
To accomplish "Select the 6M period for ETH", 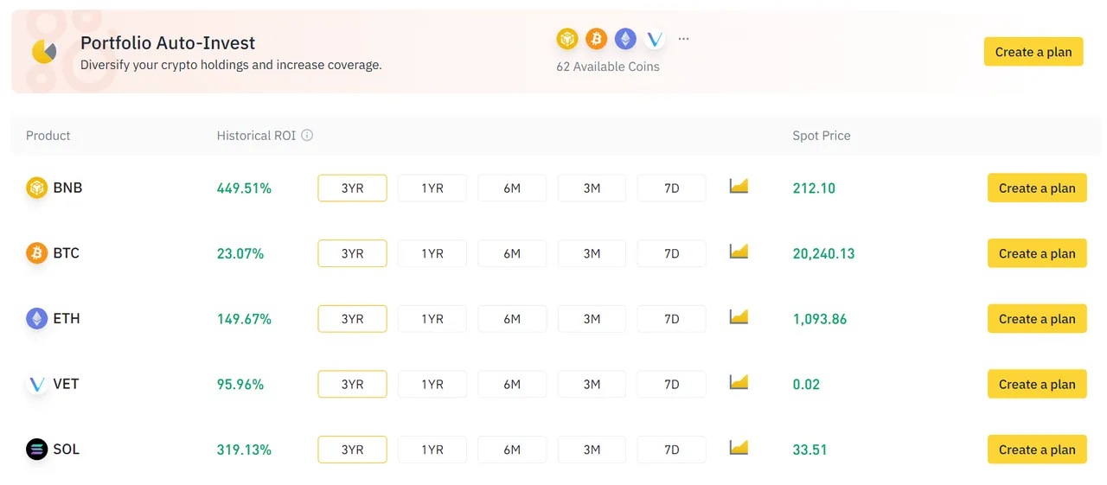I will coord(512,319).
